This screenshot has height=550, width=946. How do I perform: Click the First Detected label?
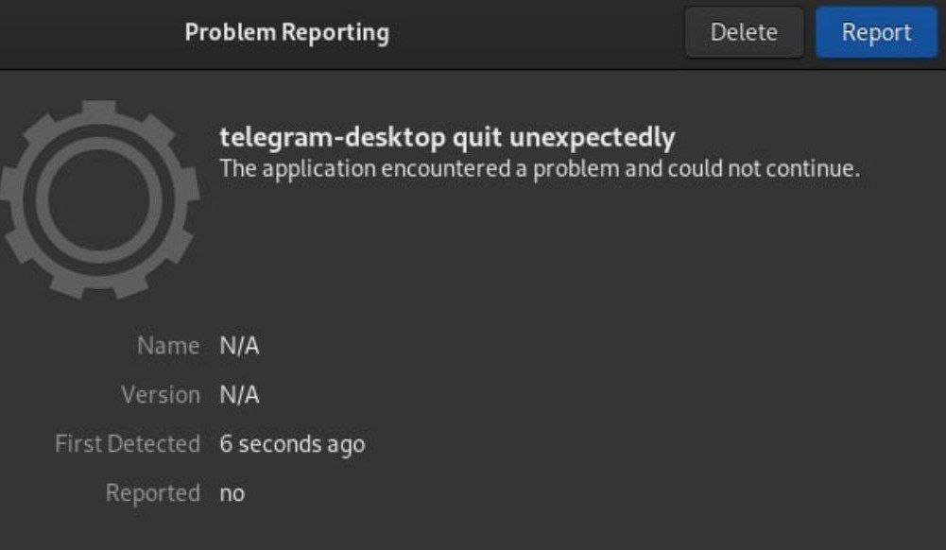tap(128, 444)
